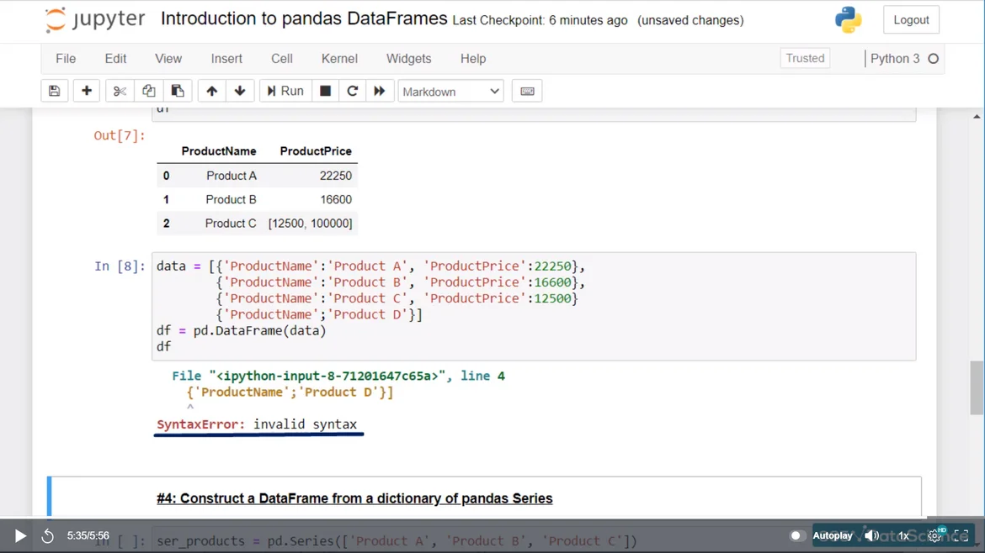Click the notebook vertical scrollbar thumb
This screenshot has width=985, height=553.
tap(977, 387)
